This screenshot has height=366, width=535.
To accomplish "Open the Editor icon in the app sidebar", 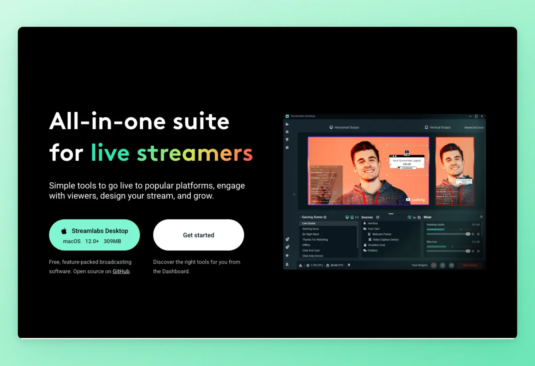I will [x=287, y=124].
